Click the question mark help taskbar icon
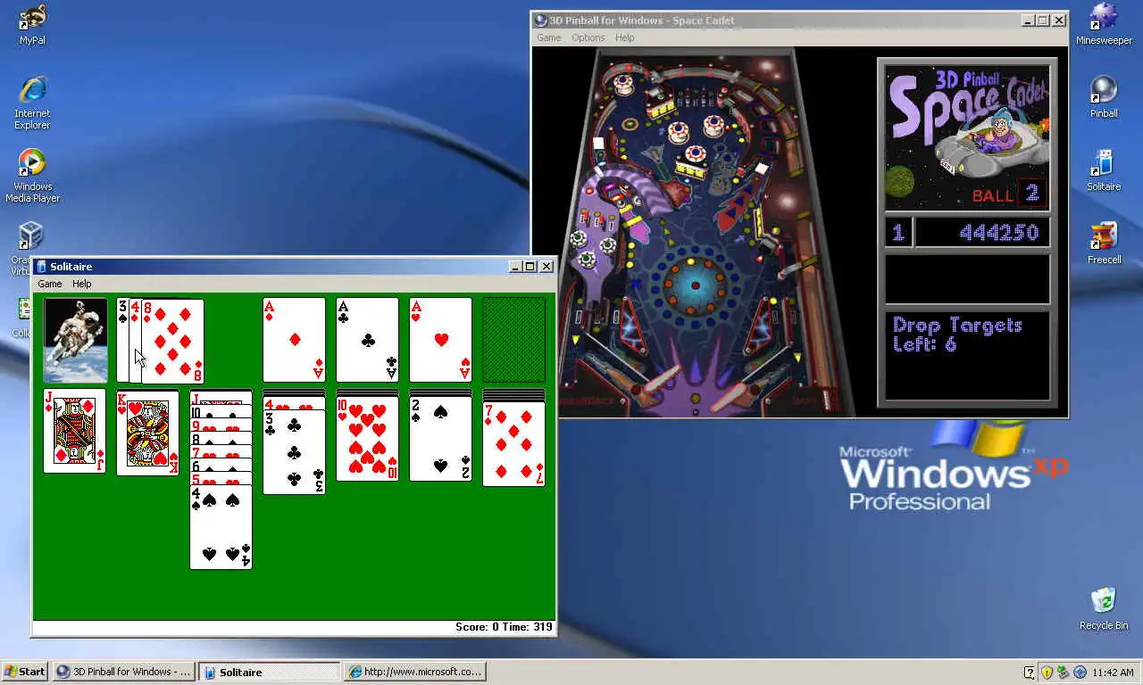1143x685 pixels. coord(1030,672)
